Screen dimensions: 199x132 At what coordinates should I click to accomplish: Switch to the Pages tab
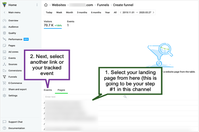(x=61, y=90)
